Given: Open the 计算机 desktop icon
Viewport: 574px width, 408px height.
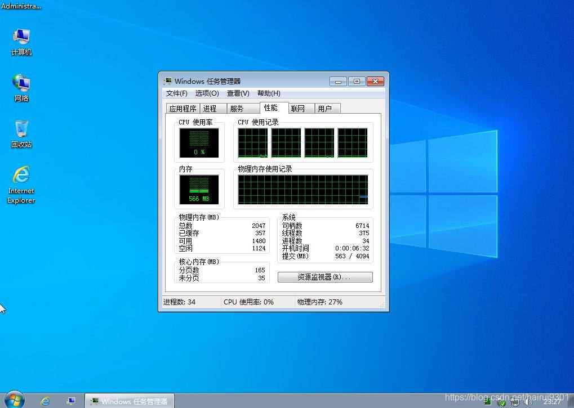Looking at the screenshot, I should pyautogui.click(x=21, y=42).
